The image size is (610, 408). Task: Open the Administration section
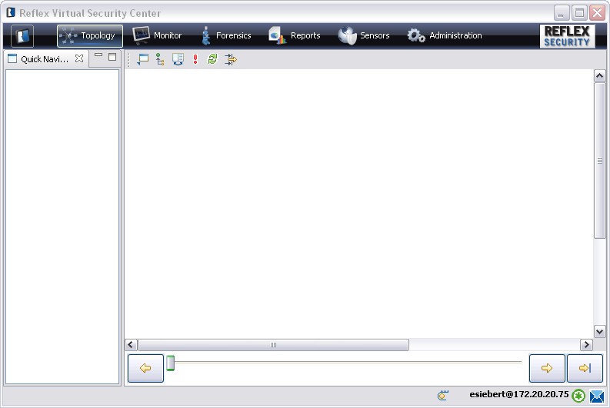coord(445,36)
